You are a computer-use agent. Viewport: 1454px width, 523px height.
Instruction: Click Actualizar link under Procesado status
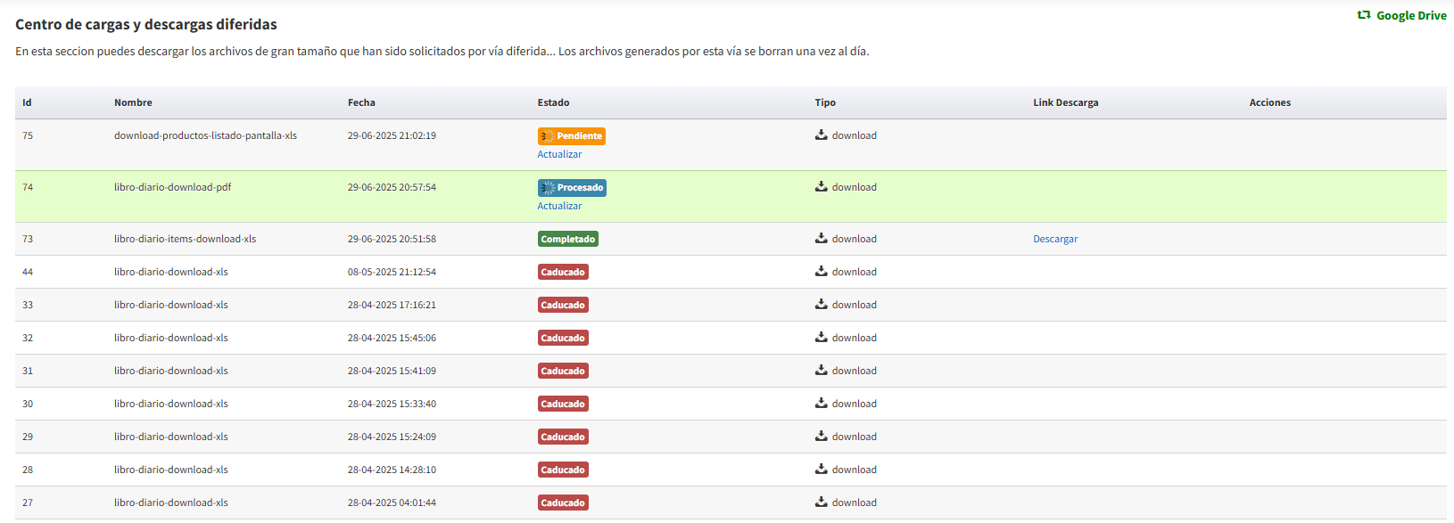pyautogui.click(x=559, y=206)
